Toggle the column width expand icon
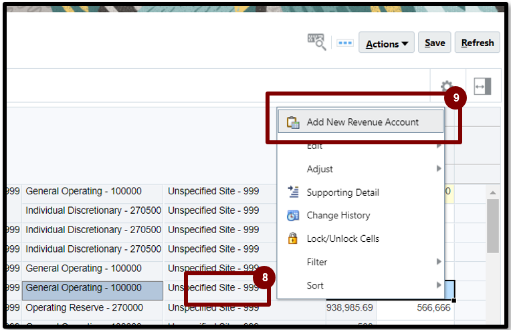The image size is (511, 330). [482, 86]
